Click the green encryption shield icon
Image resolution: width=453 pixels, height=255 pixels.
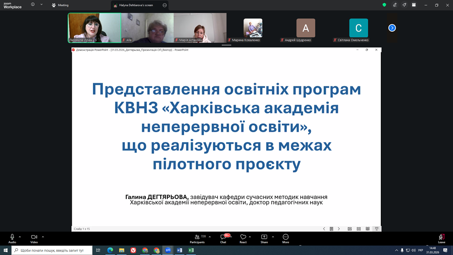click(x=384, y=5)
